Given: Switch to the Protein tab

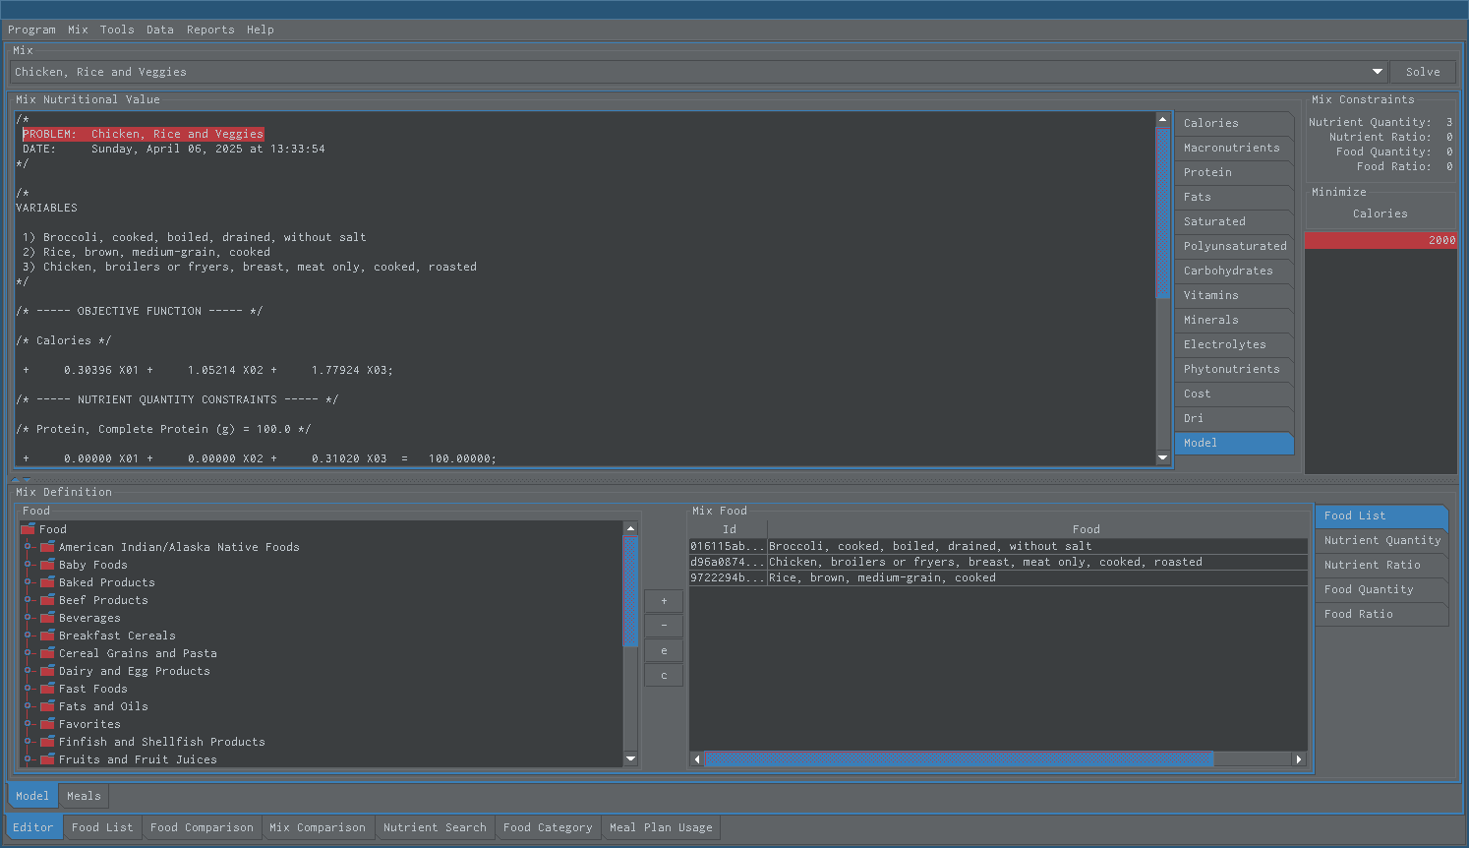Looking at the screenshot, I should pos(1234,172).
